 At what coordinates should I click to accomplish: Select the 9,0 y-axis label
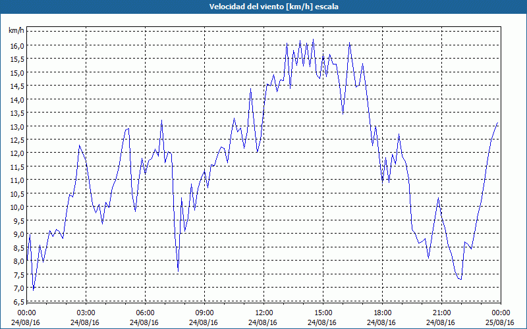(19, 234)
